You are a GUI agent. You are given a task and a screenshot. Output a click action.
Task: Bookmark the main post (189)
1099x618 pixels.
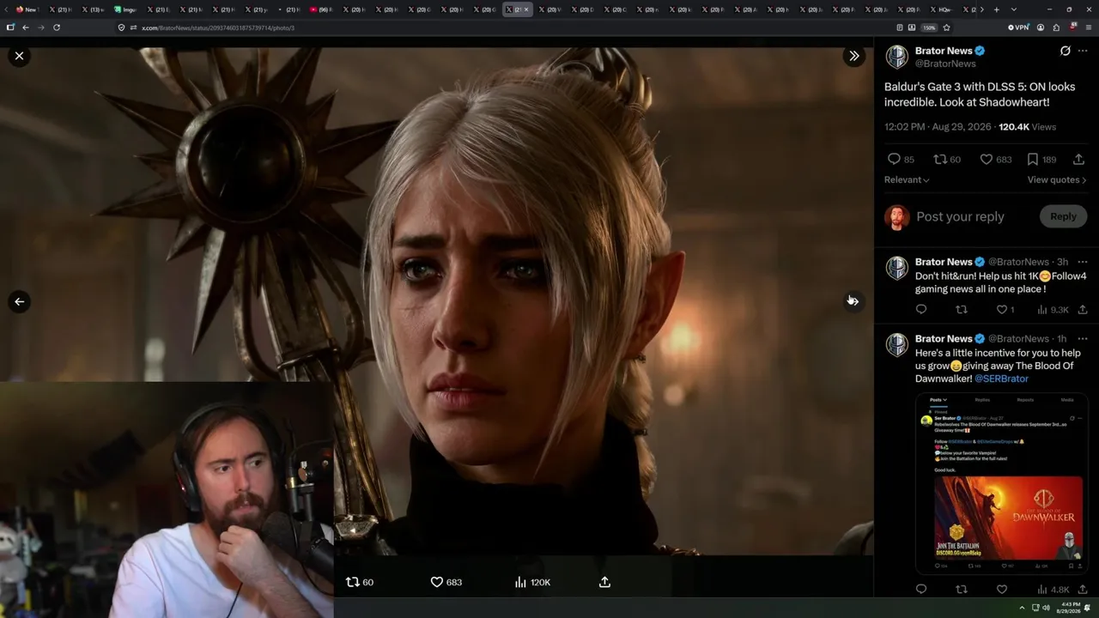click(x=1041, y=159)
